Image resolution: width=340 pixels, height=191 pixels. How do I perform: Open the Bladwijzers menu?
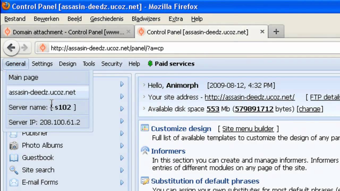click(x=146, y=19)
